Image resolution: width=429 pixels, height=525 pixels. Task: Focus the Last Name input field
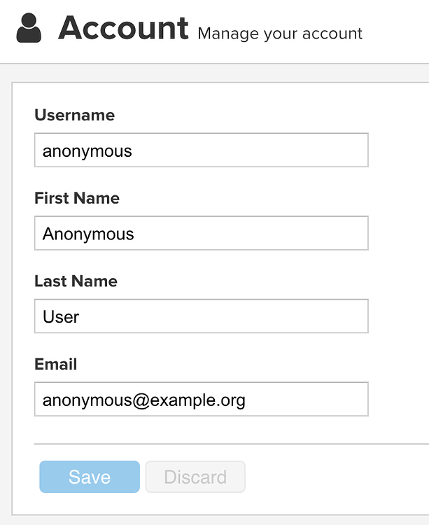(202, 316)
